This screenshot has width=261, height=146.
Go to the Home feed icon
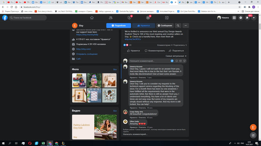tap(92, 18)
